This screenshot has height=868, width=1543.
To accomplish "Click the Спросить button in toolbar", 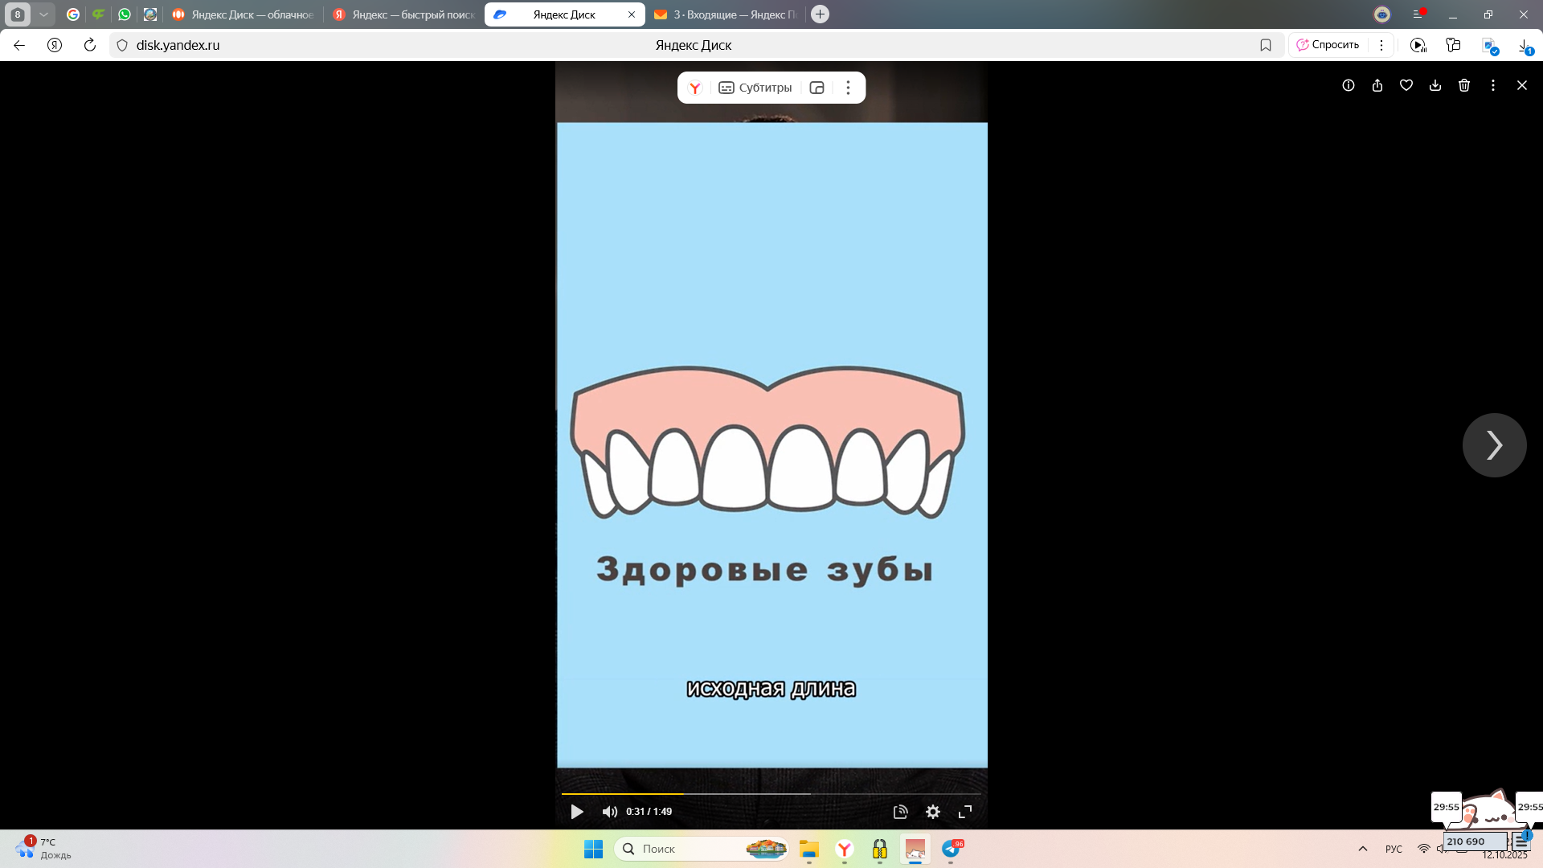I will pyautogui.click(x=1328, y=44).
